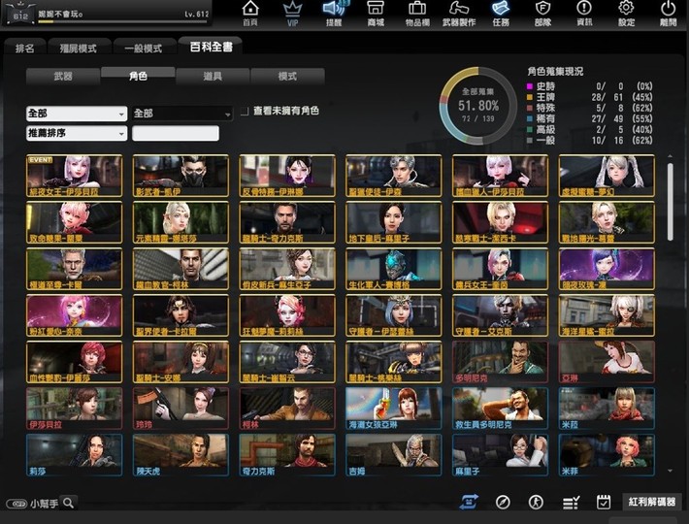Click the scrollbar up arrow
The width and height of the screenshot is (689, 524).
pyautogui.click(x=670, y=156)
